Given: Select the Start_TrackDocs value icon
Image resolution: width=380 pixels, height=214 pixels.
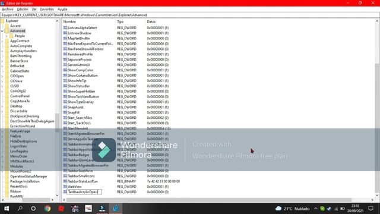Looking at the screenshot, I should coord(65,123).
